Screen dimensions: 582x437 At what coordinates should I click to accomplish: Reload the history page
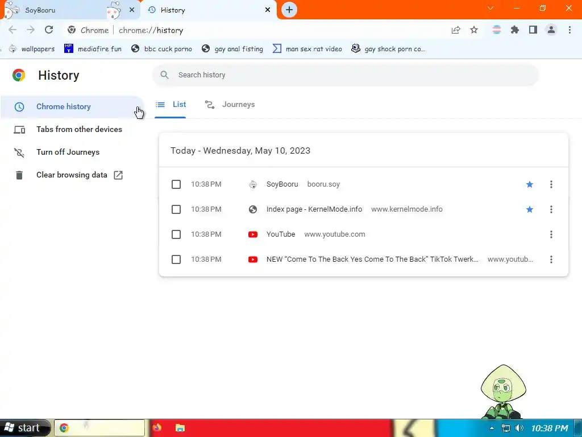tap(49, 30)
